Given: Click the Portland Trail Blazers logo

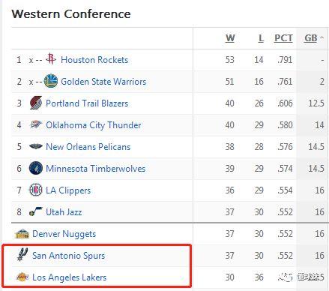Looking at the screenshot, I should click(36, 103).
